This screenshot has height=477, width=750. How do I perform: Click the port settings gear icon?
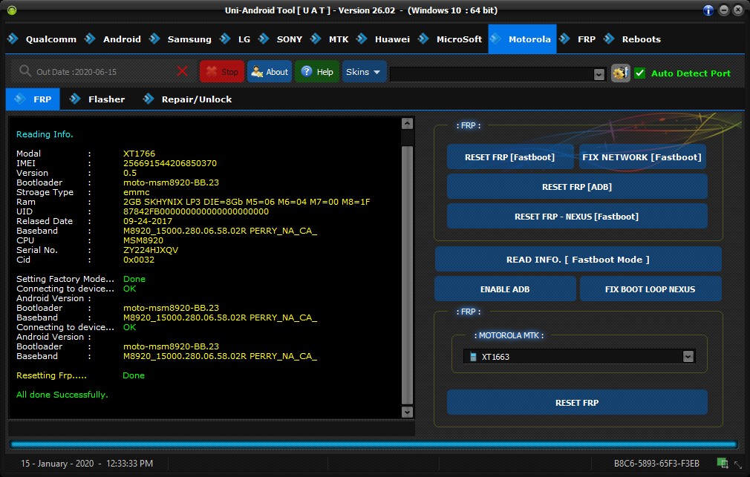[x=620, y=73]
